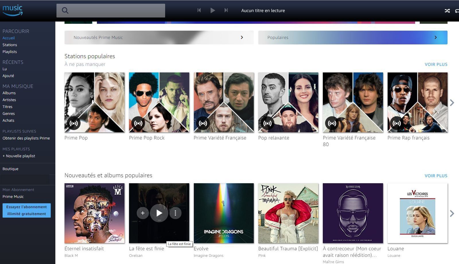Open À contrecoeur album cover

pyautogui.click(x=353, y=213)
